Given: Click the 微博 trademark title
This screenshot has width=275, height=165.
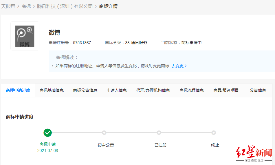Looking at the screenshot, I should pyautogui.click(x=54, y=33).
